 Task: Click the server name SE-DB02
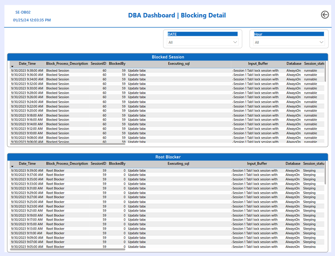[x=23, y=12]
